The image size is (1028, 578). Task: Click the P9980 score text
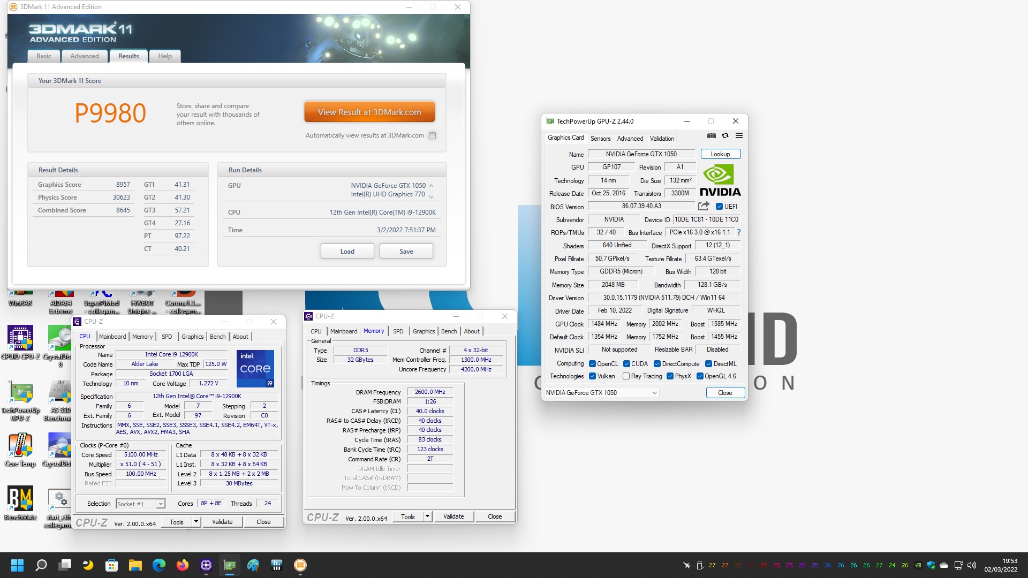click(110, 113)
